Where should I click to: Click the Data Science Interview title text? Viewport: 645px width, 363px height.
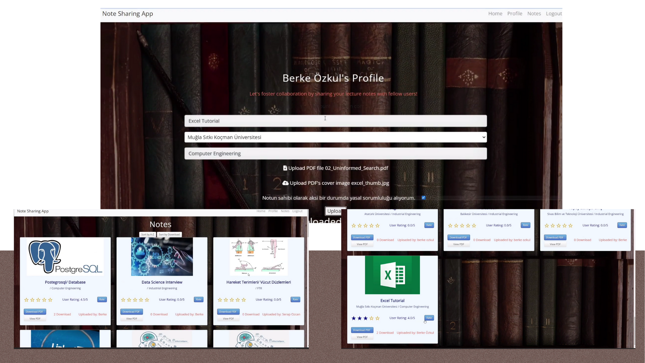coord(162,282)
